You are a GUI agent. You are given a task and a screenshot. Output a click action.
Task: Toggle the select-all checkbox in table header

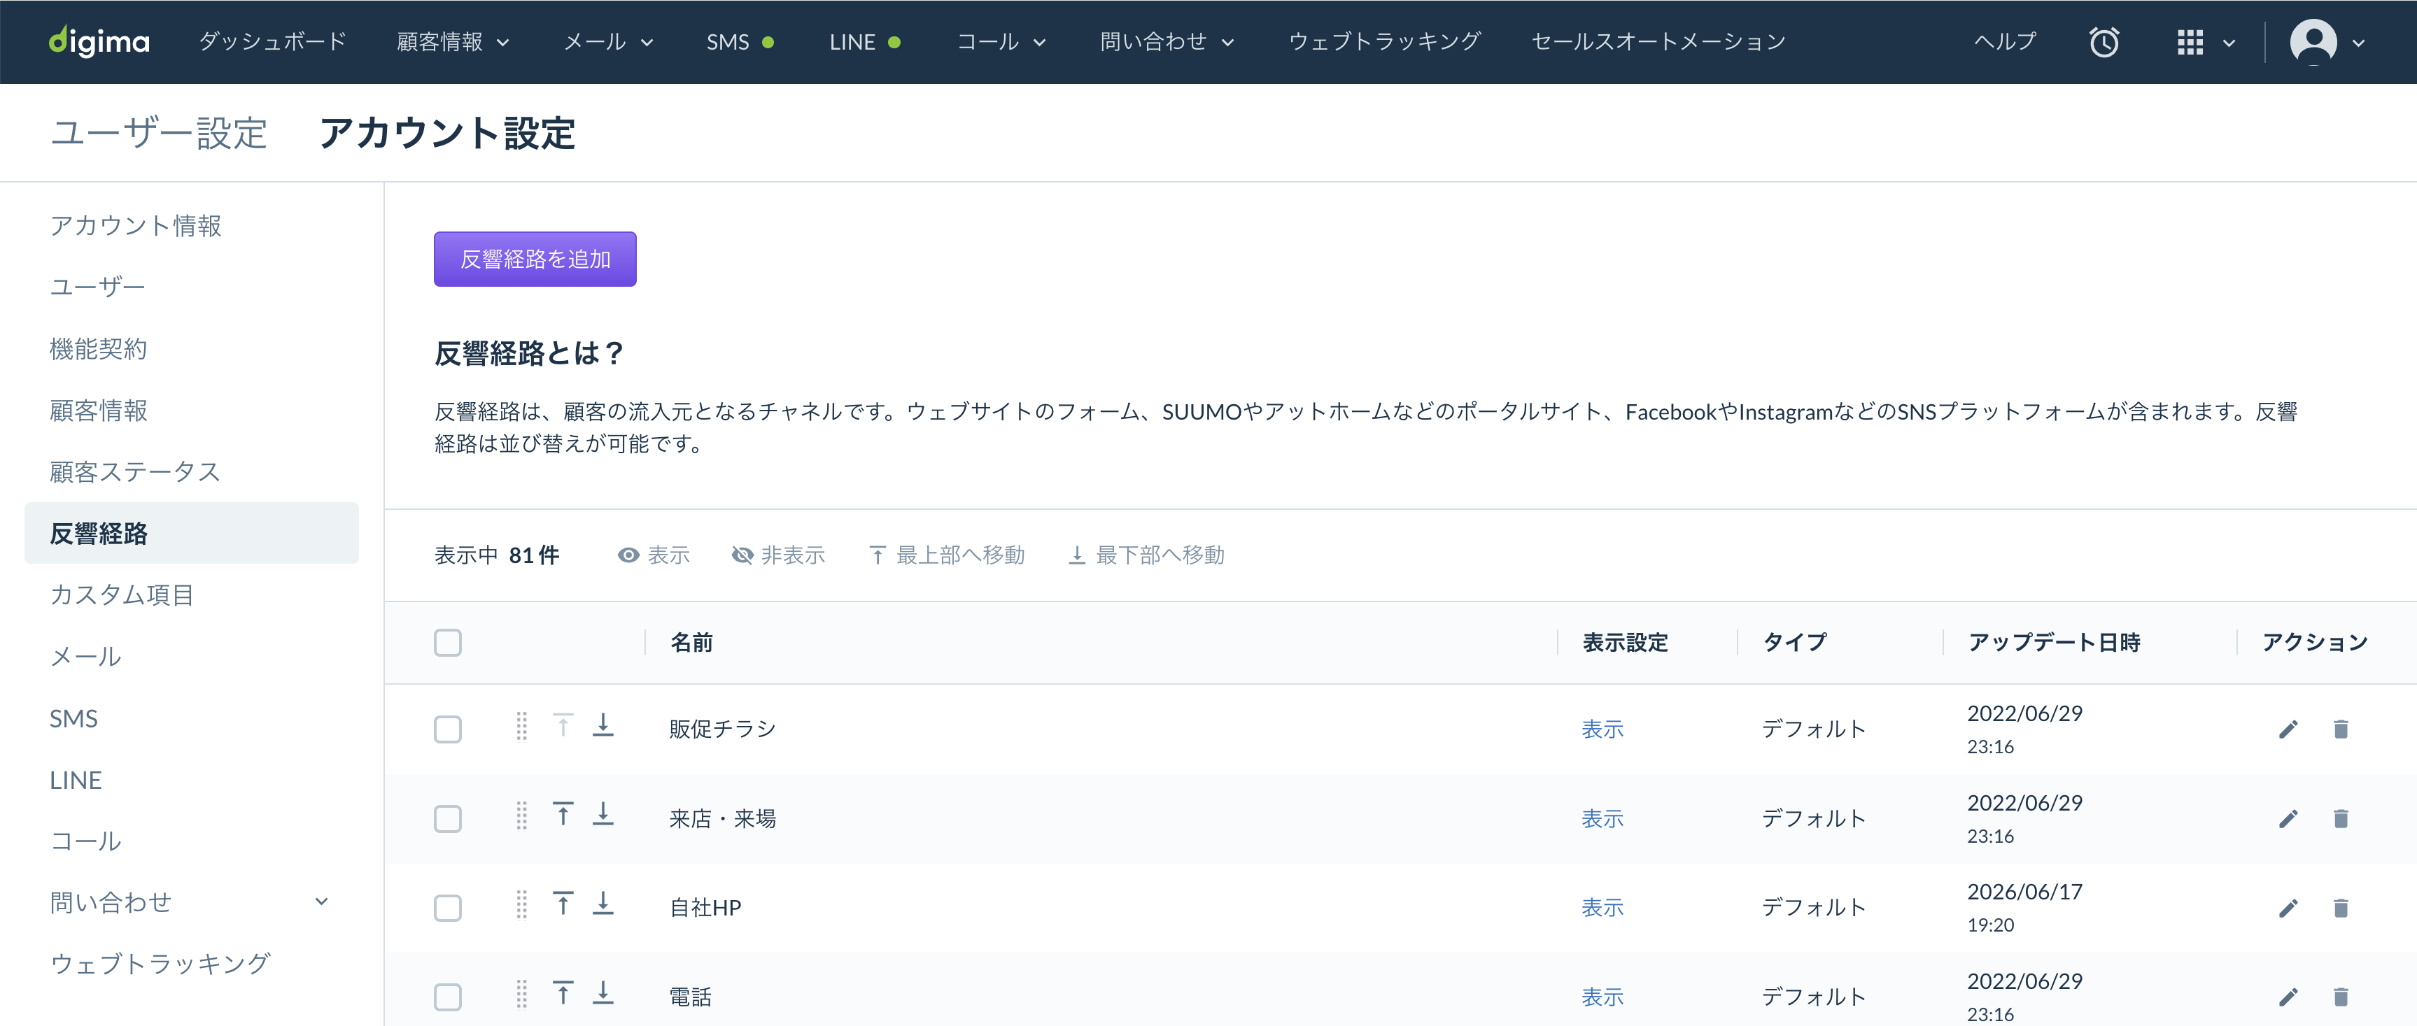(x=448, y=643)
